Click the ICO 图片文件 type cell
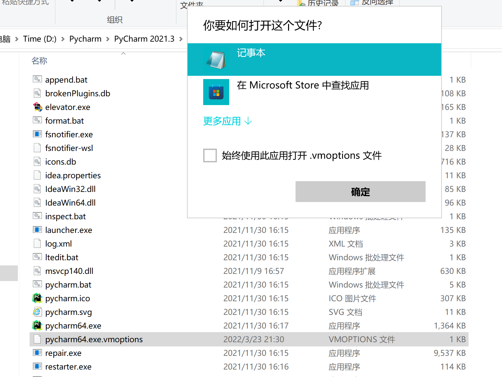The height and width of the screenshot is (377, 502). tap(352, 298)
